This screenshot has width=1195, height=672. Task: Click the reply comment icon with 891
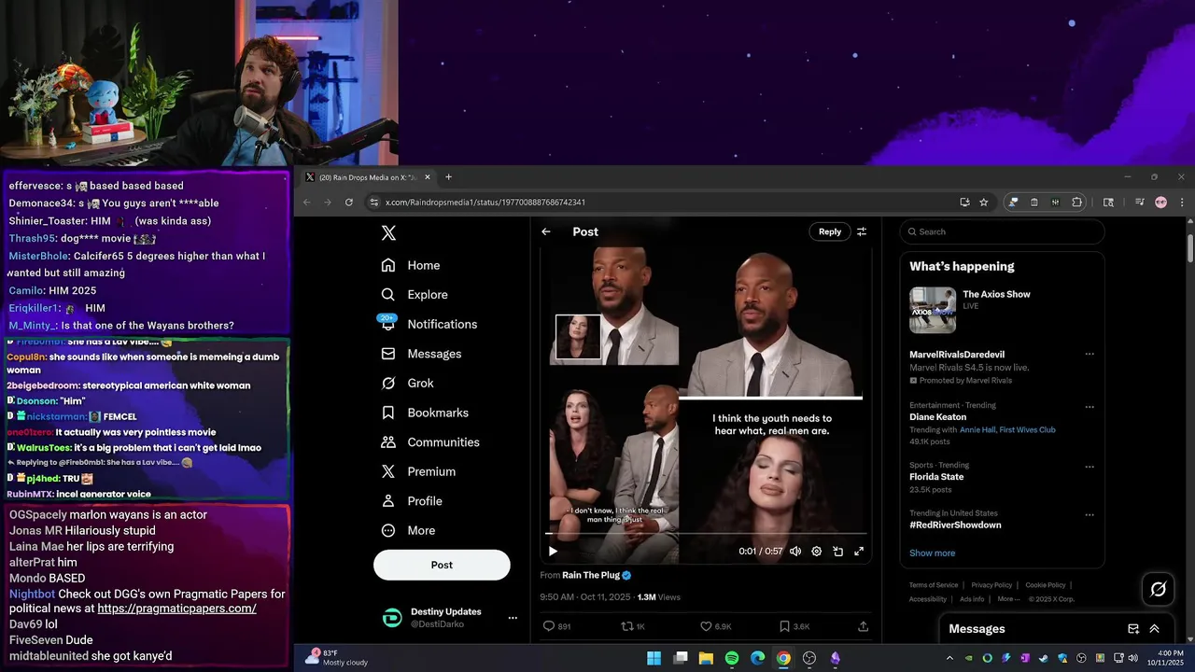(557, 626)
